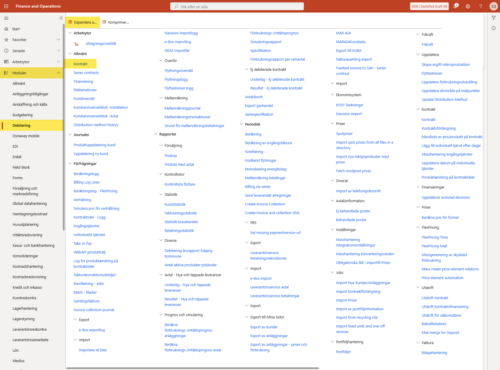Select the Budgetering module
This screenshot has height=370, width=500.
pyautogui.click(x=22, y=115)
